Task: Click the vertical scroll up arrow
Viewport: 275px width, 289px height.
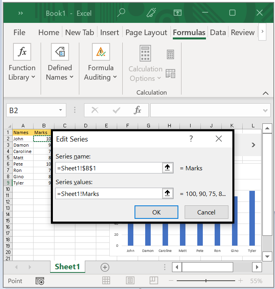Action: pyautogui.click(x=267, y=128)
